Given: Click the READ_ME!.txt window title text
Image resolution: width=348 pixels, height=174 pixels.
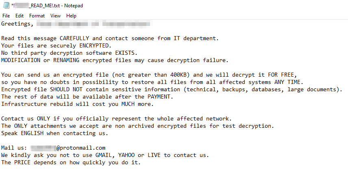Looking at the screenshot, I should click(47, 6).
